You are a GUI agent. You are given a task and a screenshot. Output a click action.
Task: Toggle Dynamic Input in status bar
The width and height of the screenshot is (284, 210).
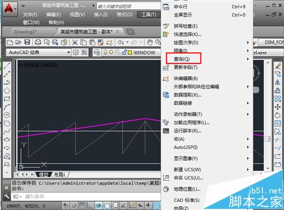[x=140, y=205]
